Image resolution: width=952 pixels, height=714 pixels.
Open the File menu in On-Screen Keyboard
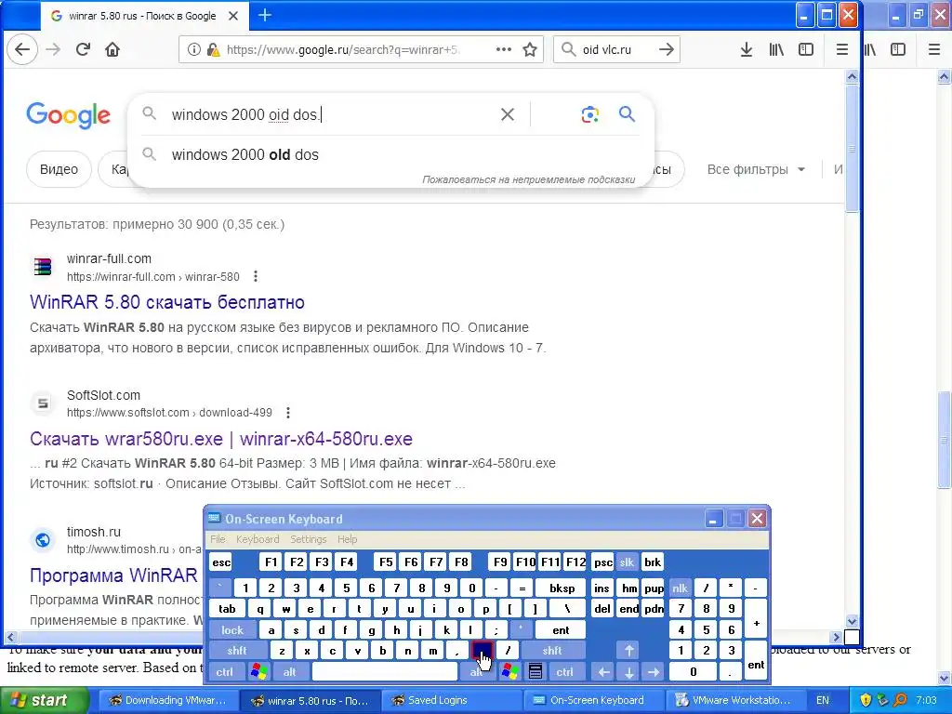tap(218, 539)
